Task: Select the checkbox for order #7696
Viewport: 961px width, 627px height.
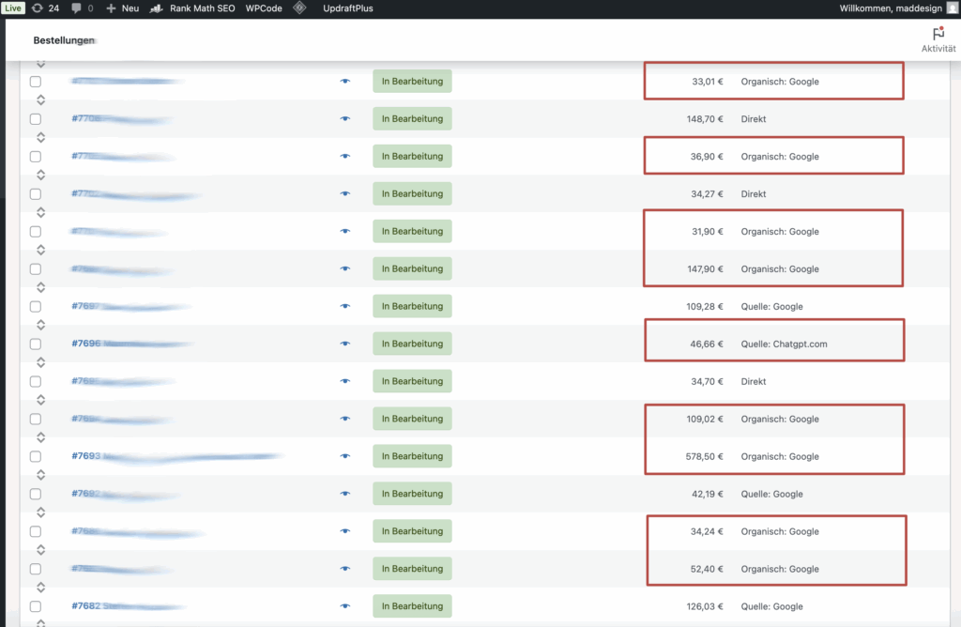Action: 36,344
